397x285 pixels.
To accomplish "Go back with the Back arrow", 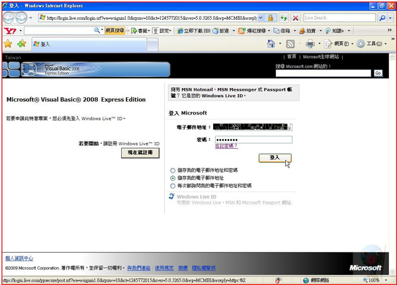I will pos(9,18).
